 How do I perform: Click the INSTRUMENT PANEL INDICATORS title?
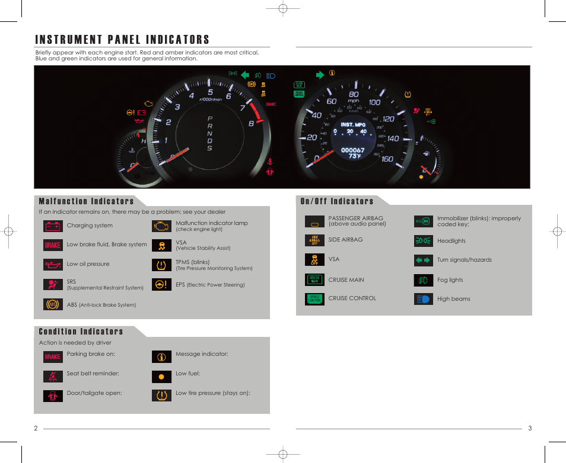(122, 39)
